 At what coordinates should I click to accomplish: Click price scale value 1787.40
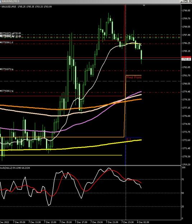pos(186,35)
